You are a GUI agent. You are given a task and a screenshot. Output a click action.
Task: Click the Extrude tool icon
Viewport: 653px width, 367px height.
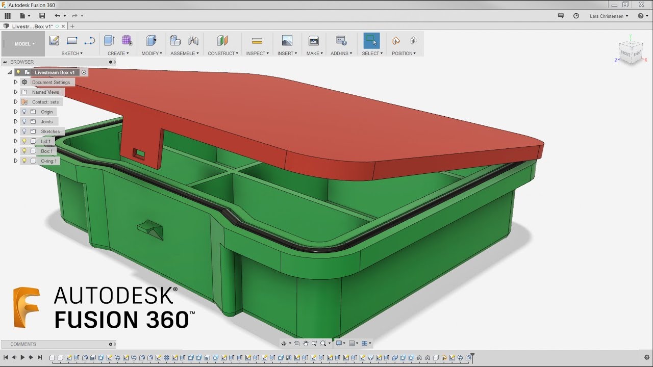pos(109,40)
